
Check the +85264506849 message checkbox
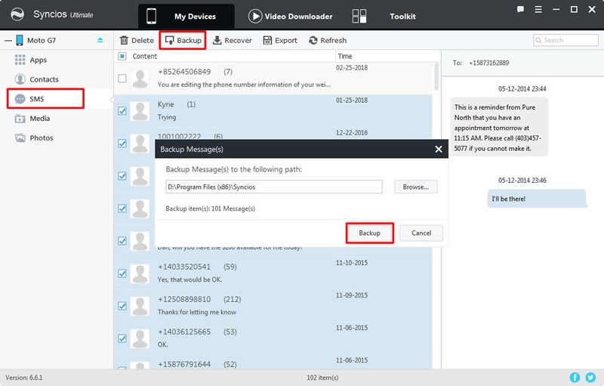[122, 79]
